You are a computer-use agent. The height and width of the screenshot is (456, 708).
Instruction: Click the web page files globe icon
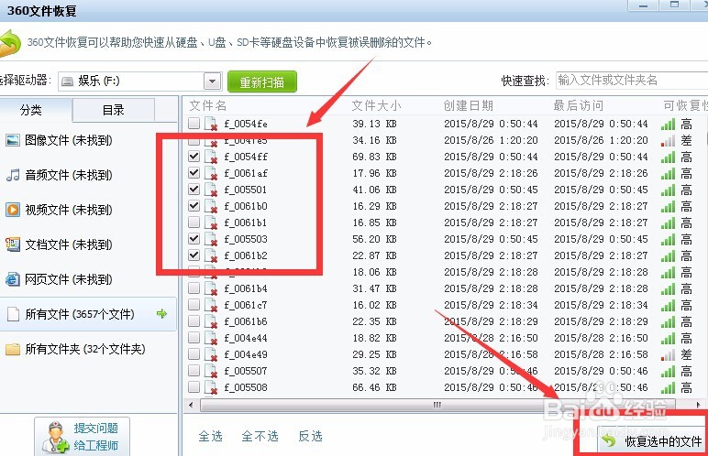pos(13,279)
